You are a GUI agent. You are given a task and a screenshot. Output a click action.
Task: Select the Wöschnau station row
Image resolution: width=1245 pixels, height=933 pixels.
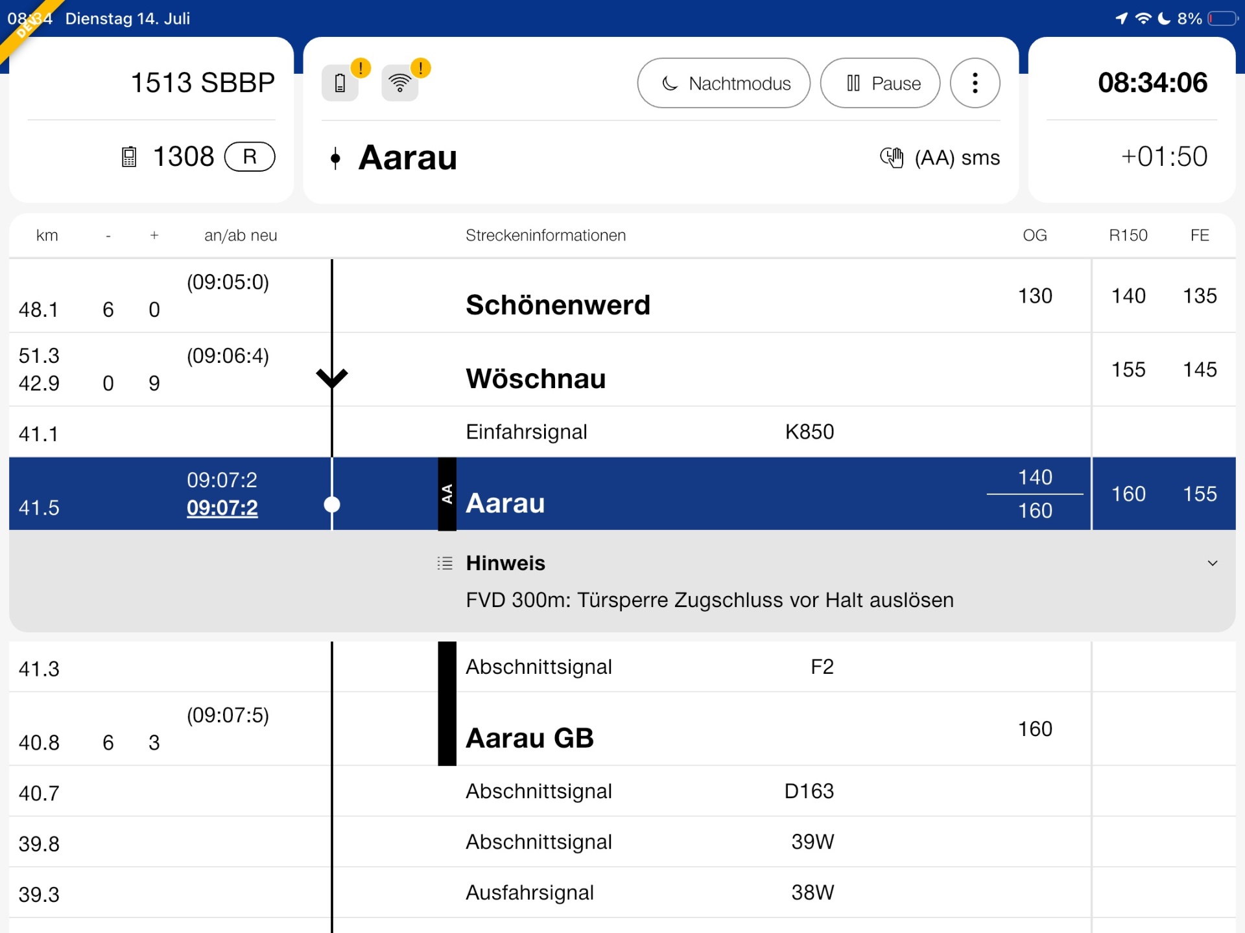pos(622,370)
